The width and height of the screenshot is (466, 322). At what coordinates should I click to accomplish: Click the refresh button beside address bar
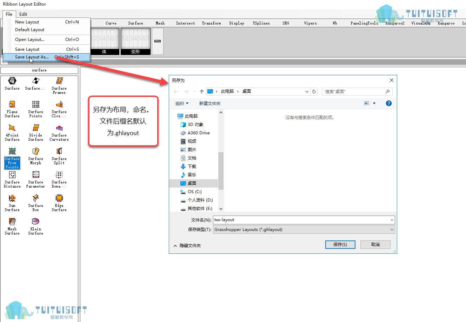[x=314, y=91]
